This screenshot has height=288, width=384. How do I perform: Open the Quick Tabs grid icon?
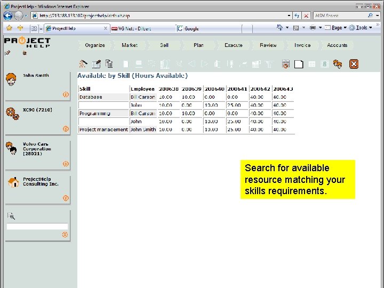coord(34,29)
